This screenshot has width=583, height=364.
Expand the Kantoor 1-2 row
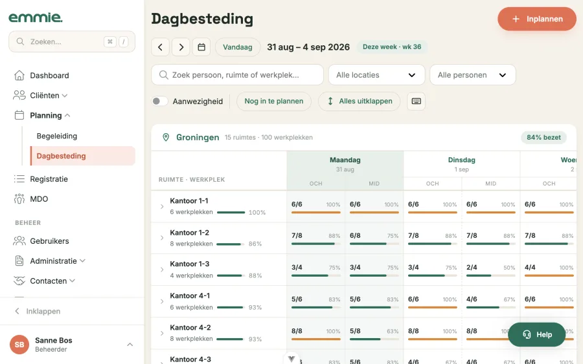pyautogui.click(x=162, y=238)
